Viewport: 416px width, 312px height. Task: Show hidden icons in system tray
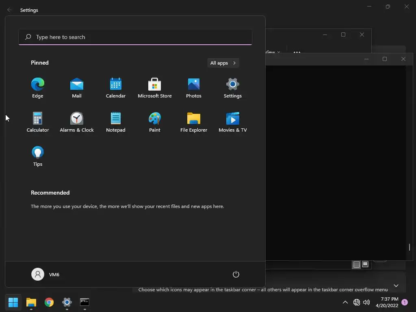(x=345, y=302)
